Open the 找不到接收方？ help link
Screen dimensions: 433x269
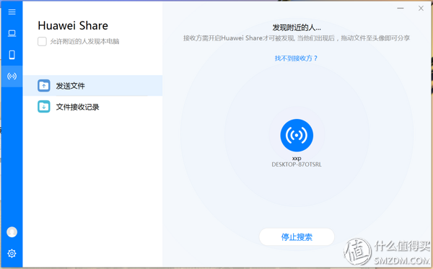(x=296, y=58)
